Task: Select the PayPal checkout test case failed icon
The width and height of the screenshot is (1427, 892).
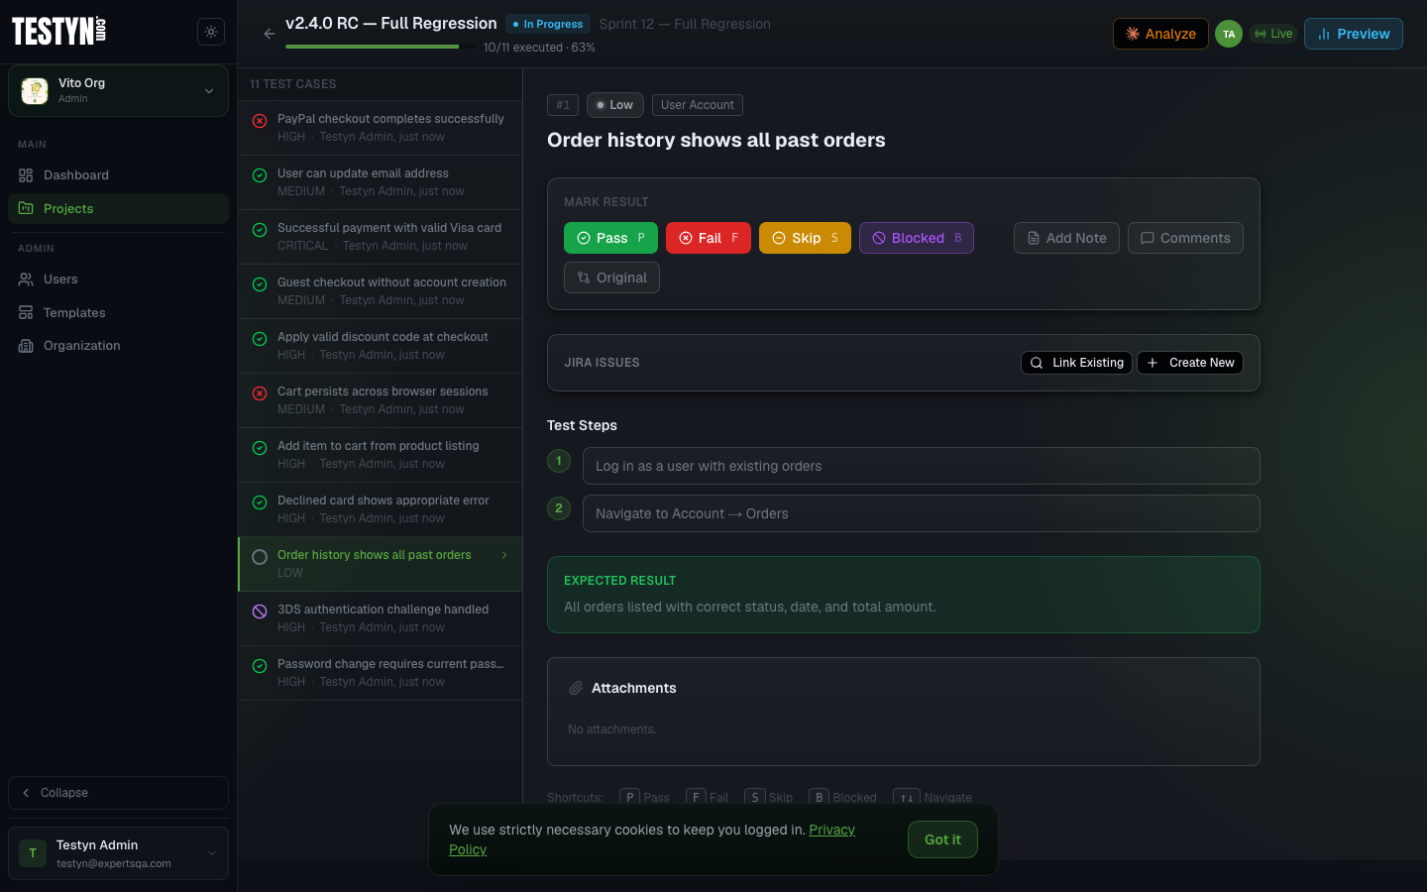Action: tap(260, 121)
